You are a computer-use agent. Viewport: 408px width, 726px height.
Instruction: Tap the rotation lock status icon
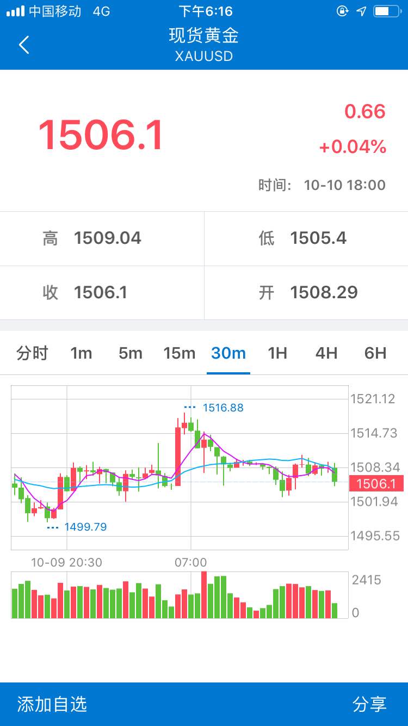coord(342,11)
